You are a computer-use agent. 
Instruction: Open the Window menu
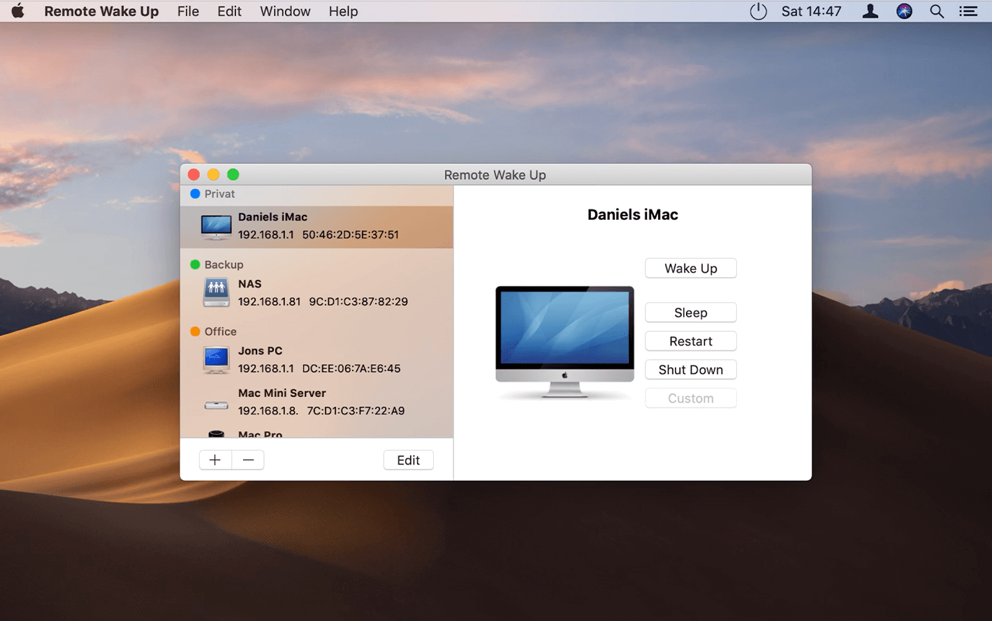[285, 11]
